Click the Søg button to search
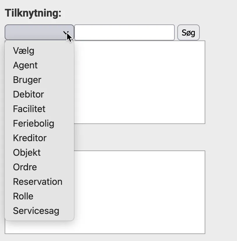237x241 pixels. point(188,33)
